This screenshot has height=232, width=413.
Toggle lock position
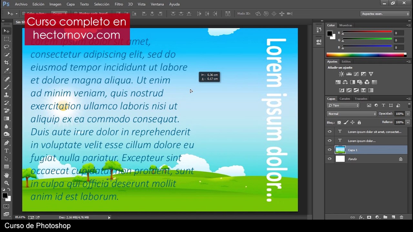click(352, 122)
